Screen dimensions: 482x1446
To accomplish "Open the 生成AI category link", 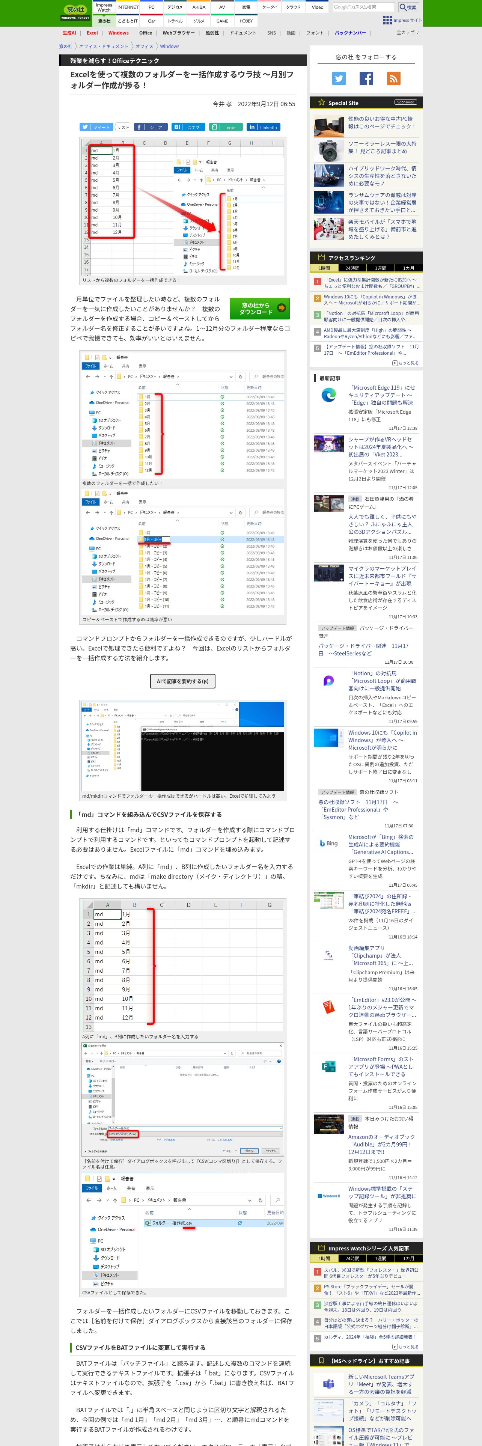I will (x=69, y=33).
